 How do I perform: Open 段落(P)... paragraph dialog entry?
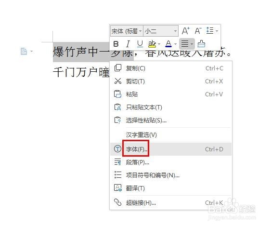(x=171, y=162)
